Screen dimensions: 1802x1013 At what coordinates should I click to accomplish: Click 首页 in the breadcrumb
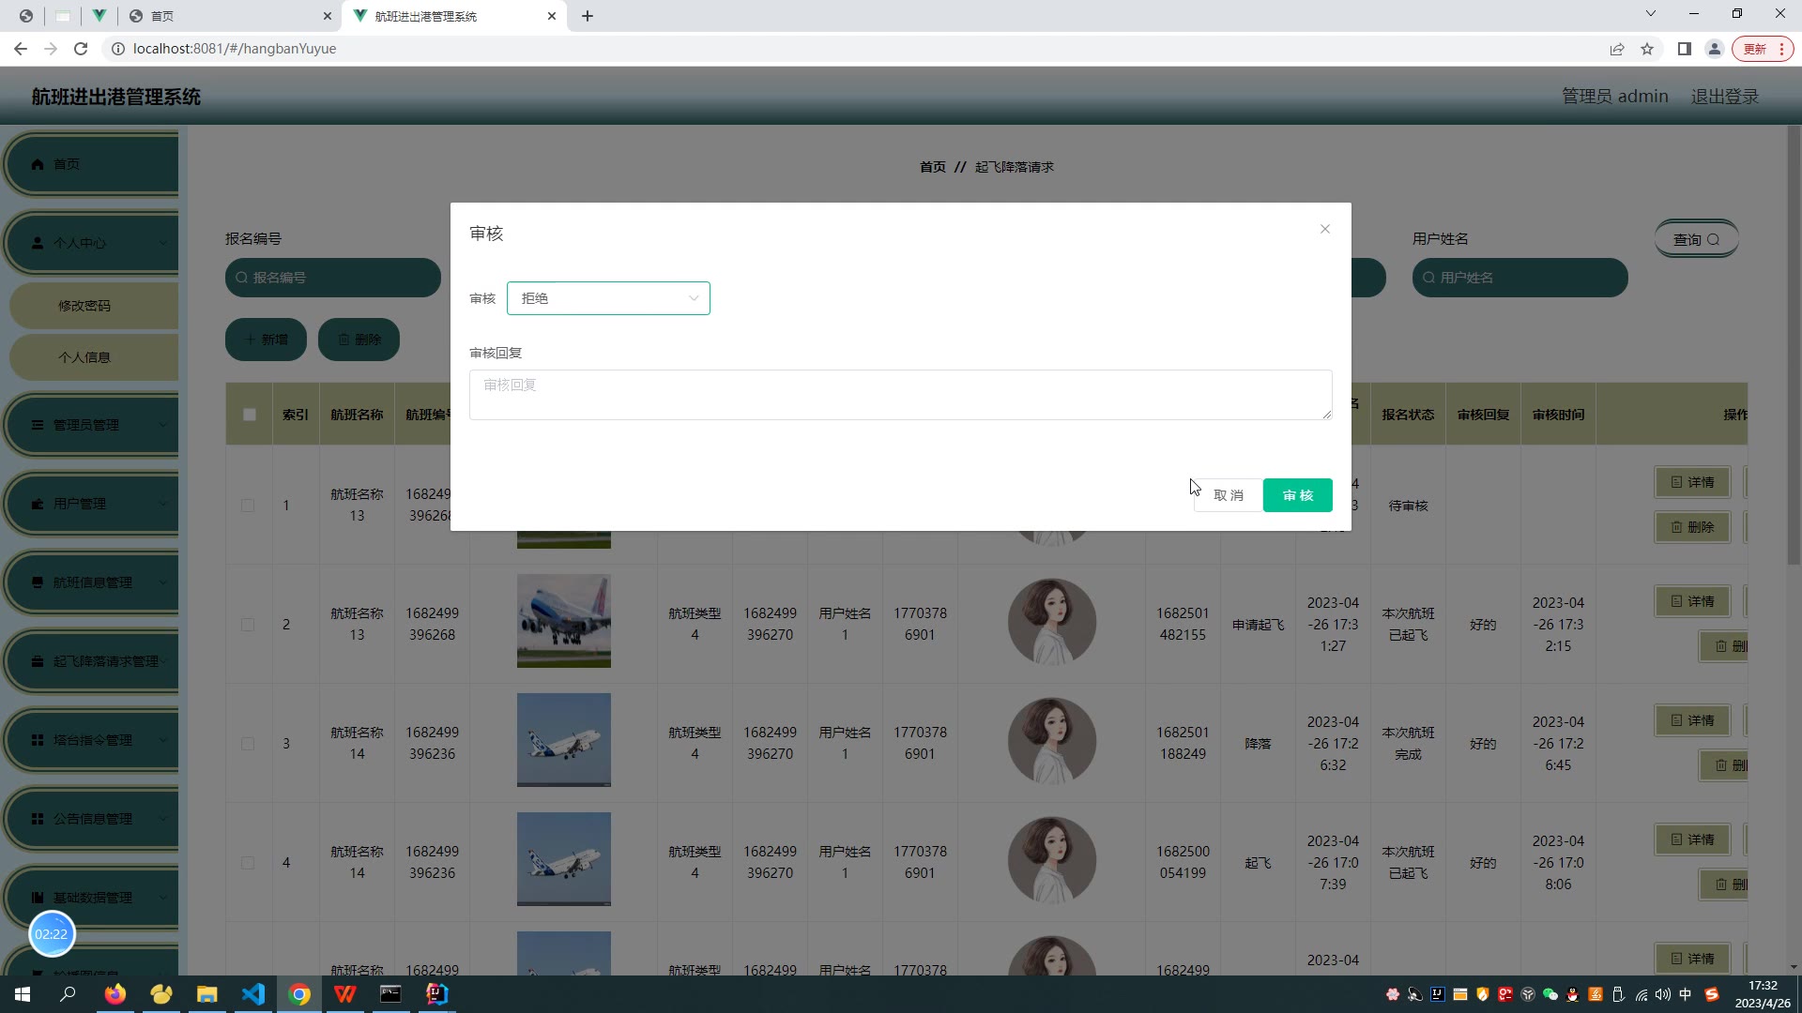click(x=933, y=167)
